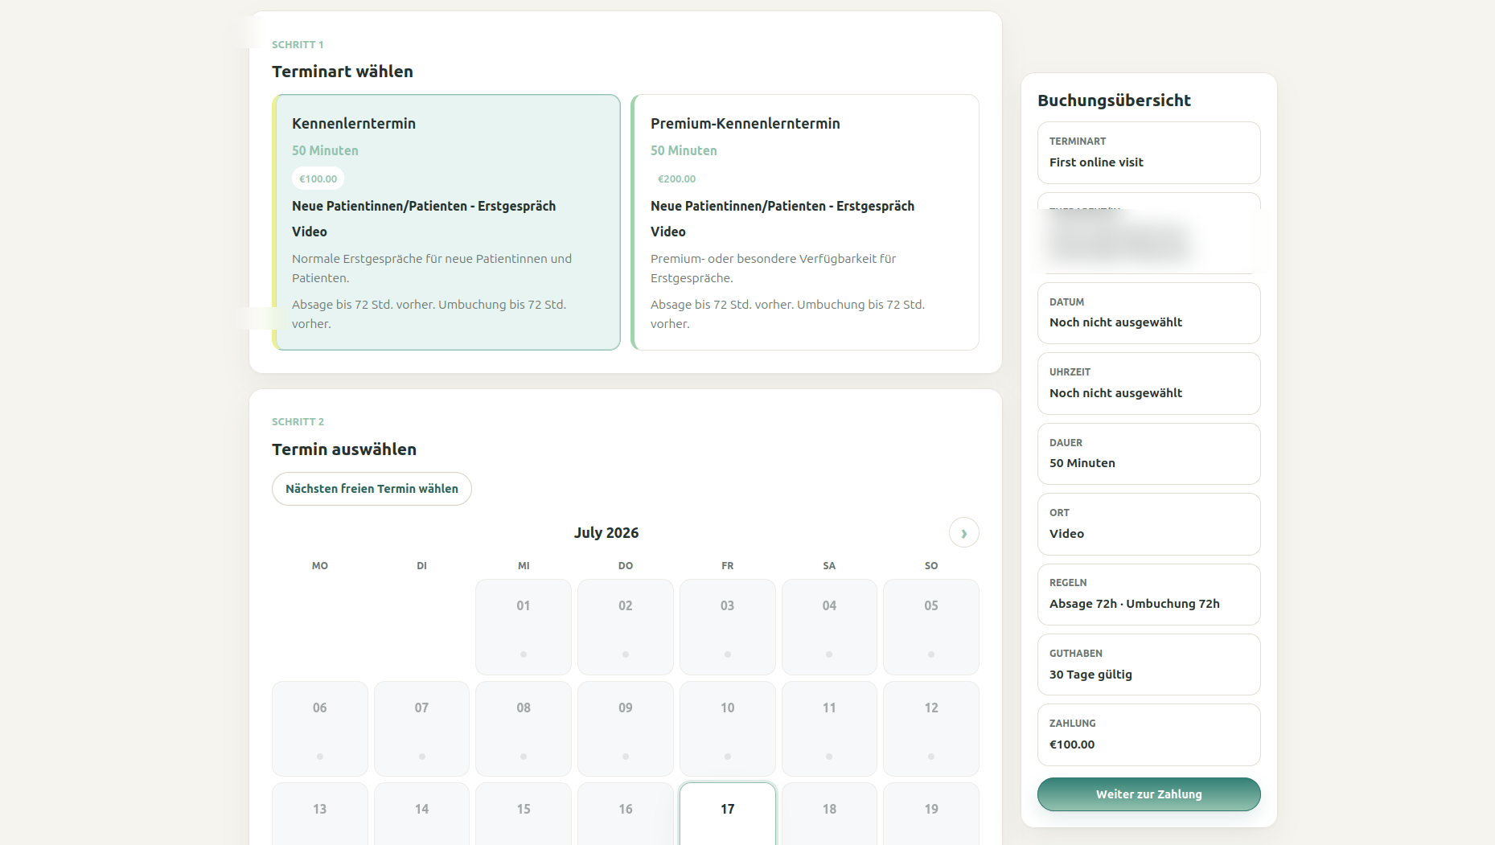Go to next month with chevron arrow
This screenshot has width=1495, height=845.
(x=963, y=533)
